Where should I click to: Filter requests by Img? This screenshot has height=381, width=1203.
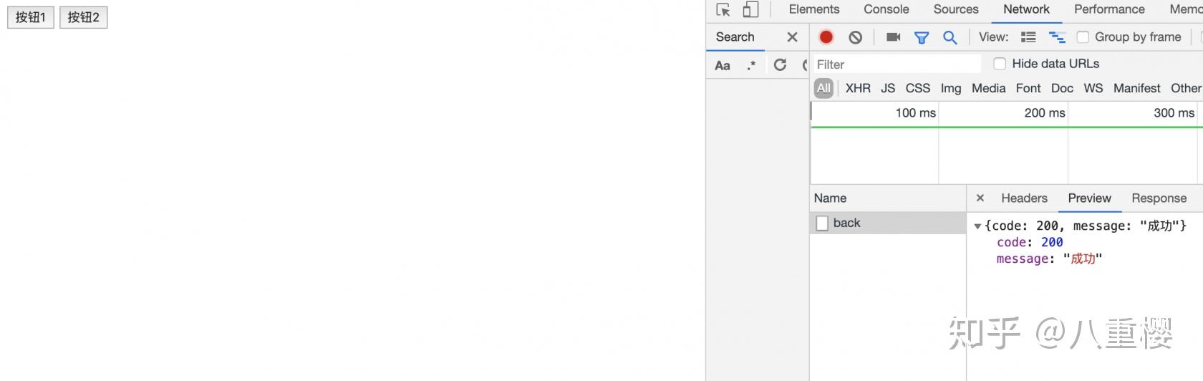[x=951, y=88]
